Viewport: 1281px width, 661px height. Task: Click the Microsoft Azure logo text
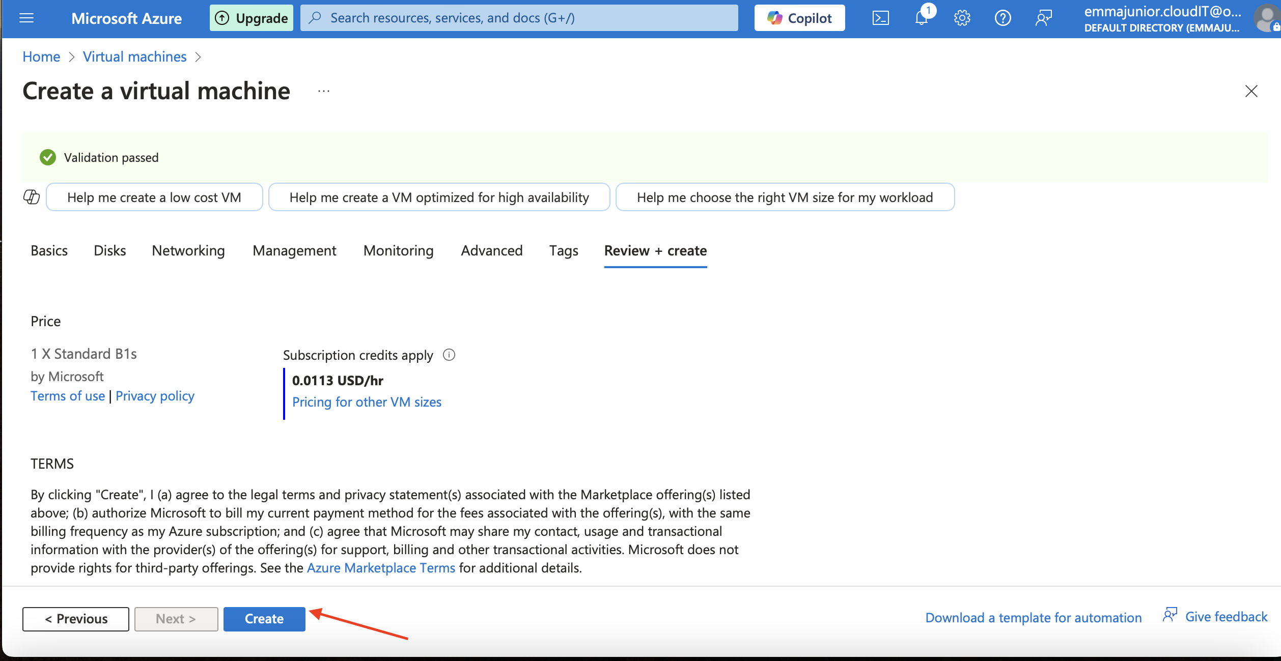pos(126,18)
